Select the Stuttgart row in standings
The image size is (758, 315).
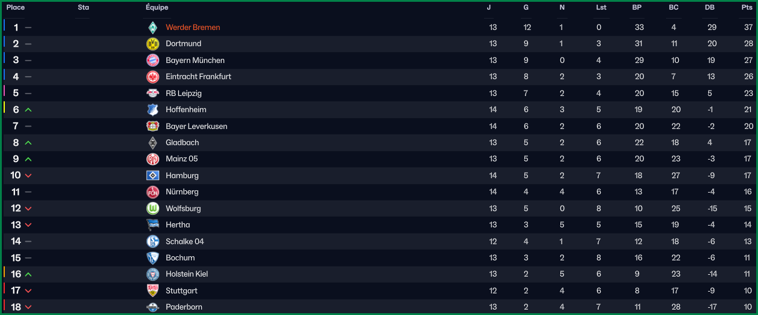coord(379,290)
